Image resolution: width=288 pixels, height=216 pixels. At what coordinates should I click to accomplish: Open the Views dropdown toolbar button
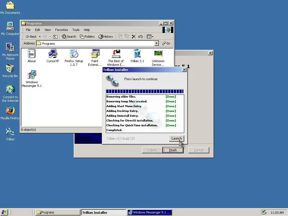click(x=150, y=37)
